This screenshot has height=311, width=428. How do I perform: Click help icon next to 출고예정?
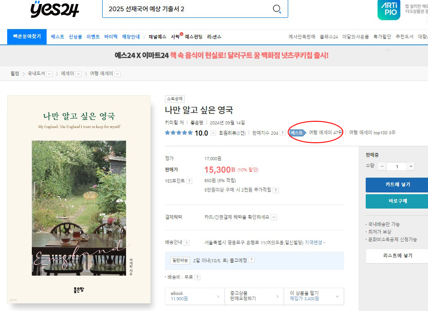click(252, 260)
